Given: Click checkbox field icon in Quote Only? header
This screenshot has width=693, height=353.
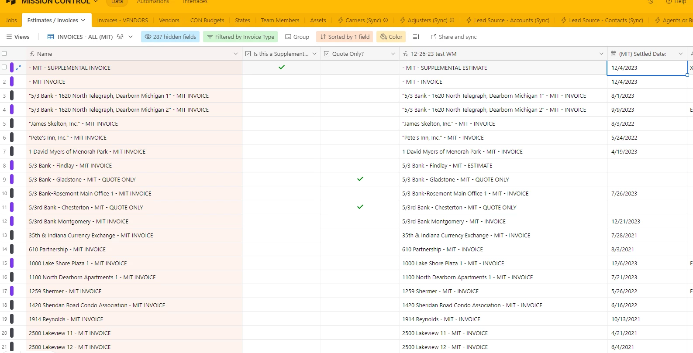Looking at the screenshot, I should 327,54.
